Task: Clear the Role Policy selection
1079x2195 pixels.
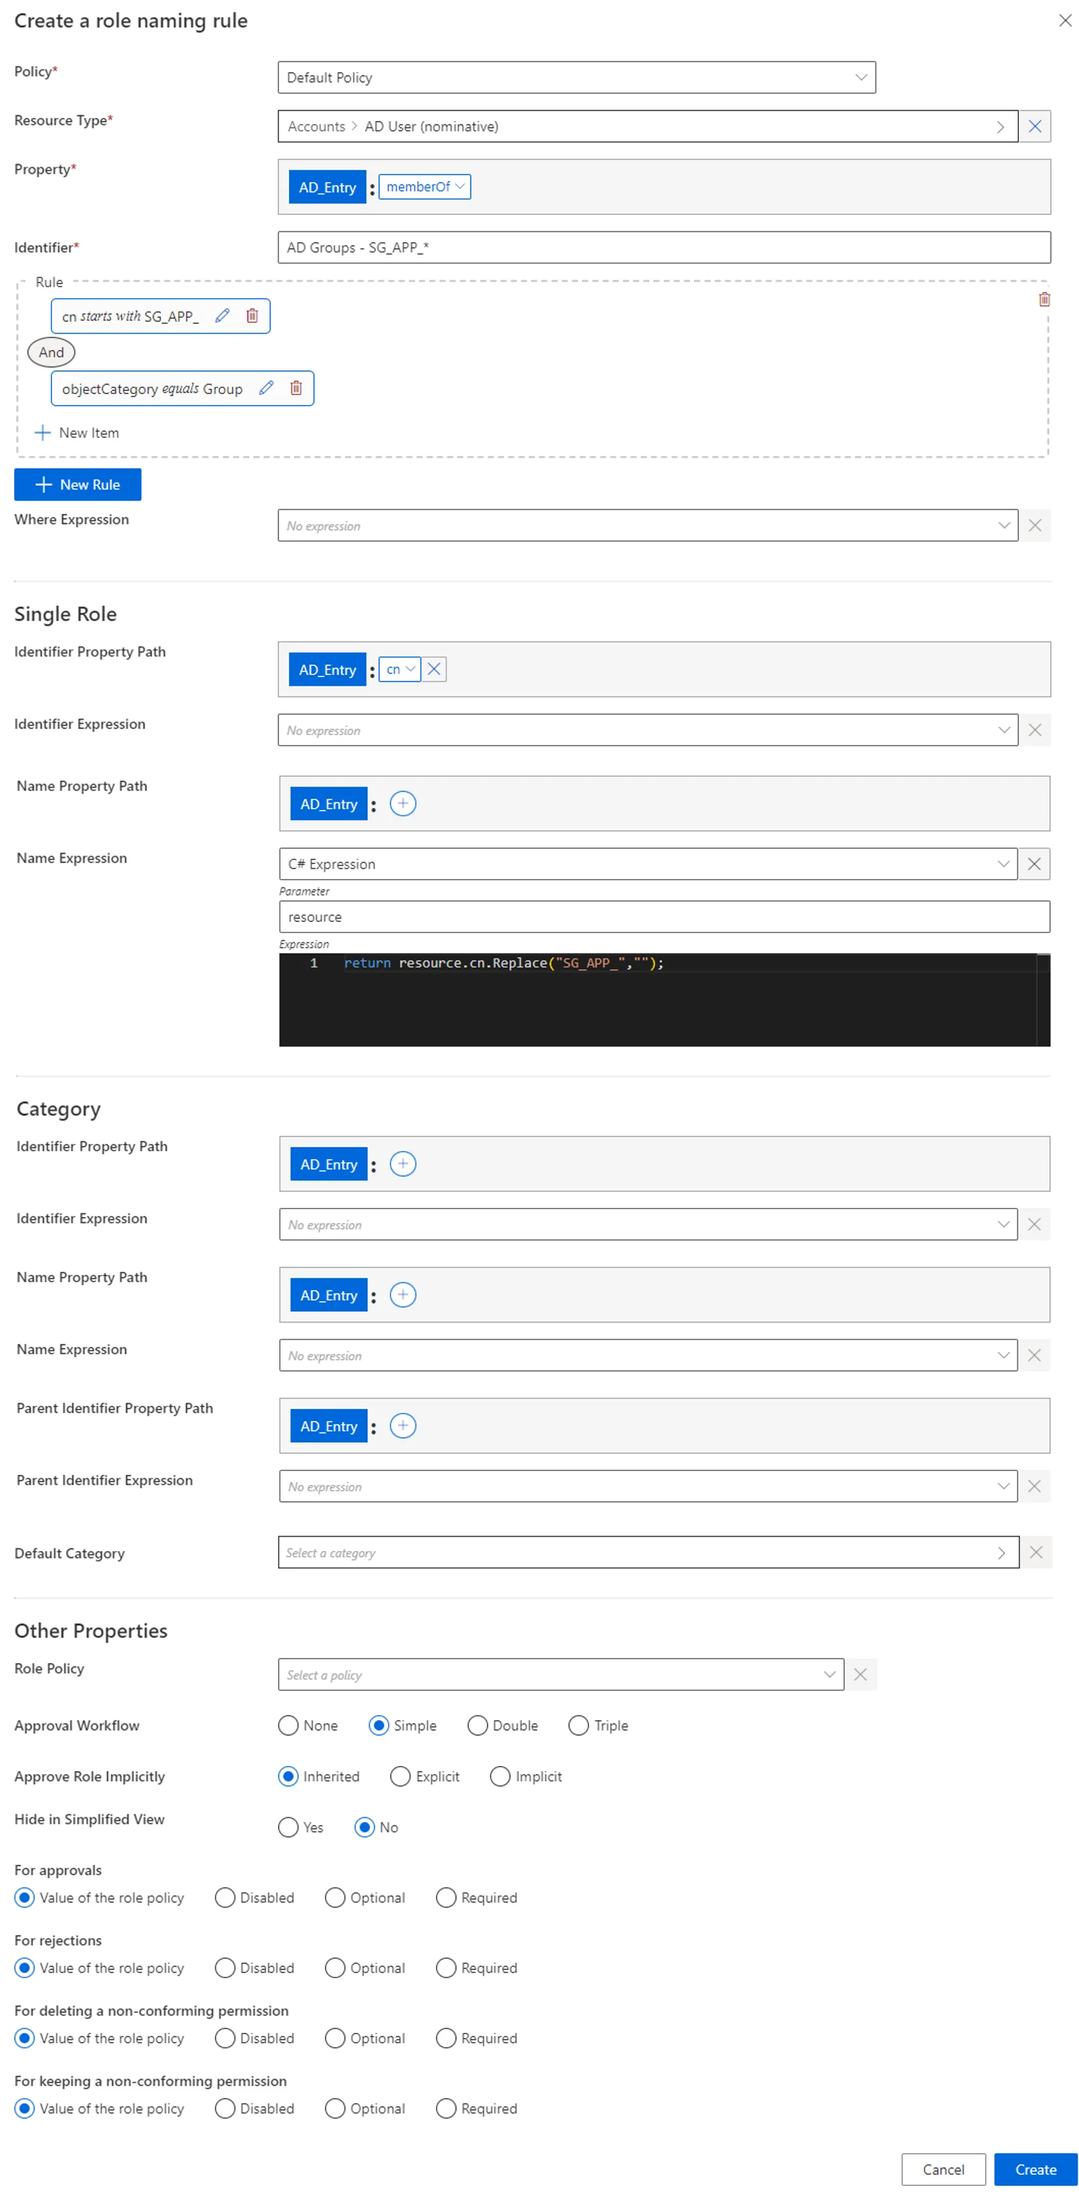Action: pos(860,1675)
